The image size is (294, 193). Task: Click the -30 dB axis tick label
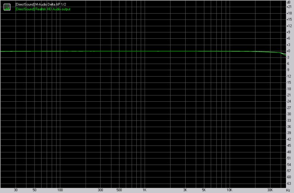[x=289, y=114]
